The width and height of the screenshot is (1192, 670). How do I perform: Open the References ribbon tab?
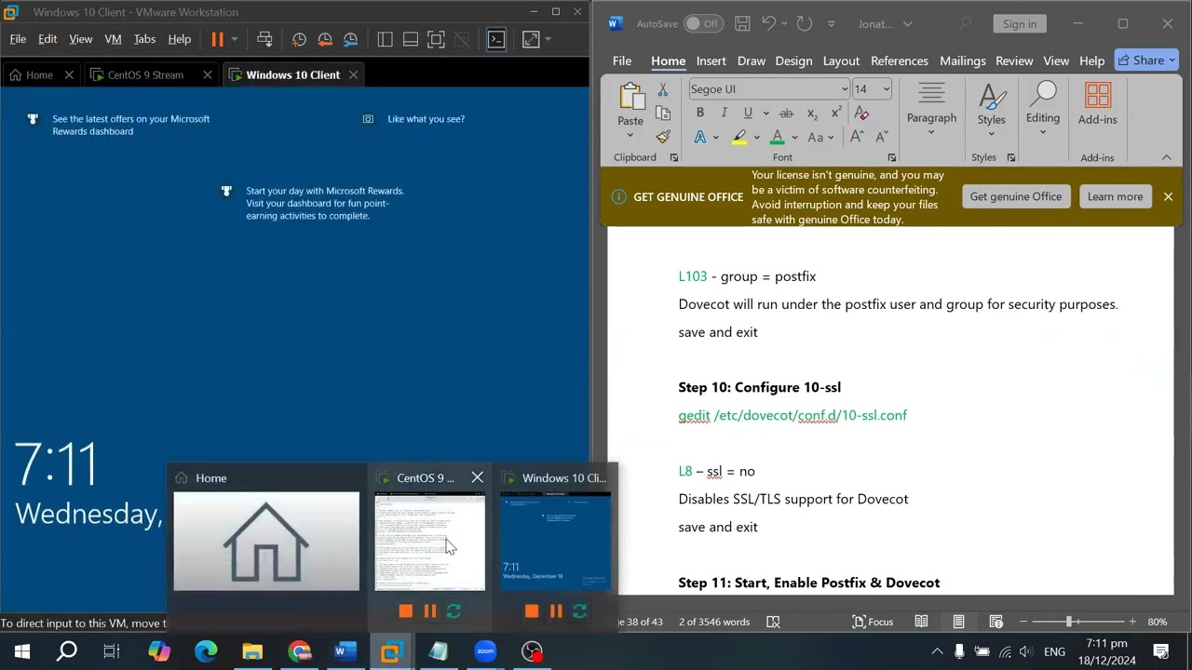pos(899,60)
